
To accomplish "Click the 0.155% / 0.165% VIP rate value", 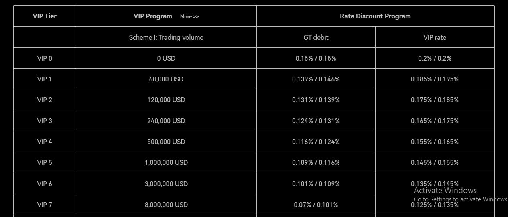I will click(435, 142).
